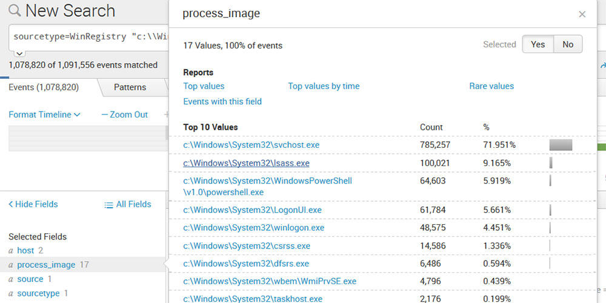Open Format Timeline dropdown
Screen dimensions: 606x303
[x=44, y=115]
